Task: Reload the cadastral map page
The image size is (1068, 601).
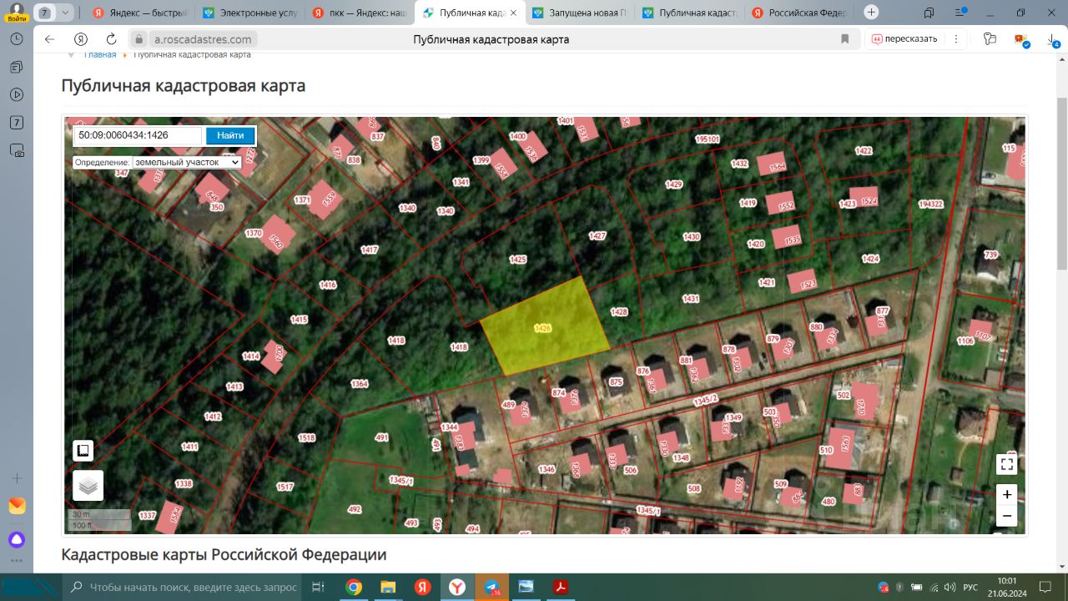Action: click(x=111, y=39)
